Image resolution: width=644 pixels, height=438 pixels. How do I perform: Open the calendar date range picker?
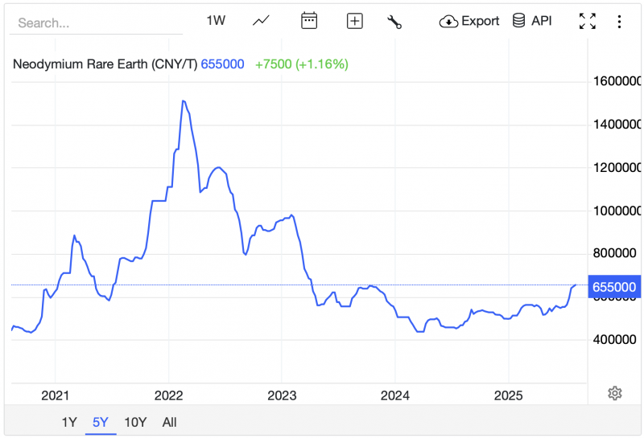pyautogui.click(x=309, y=21)
